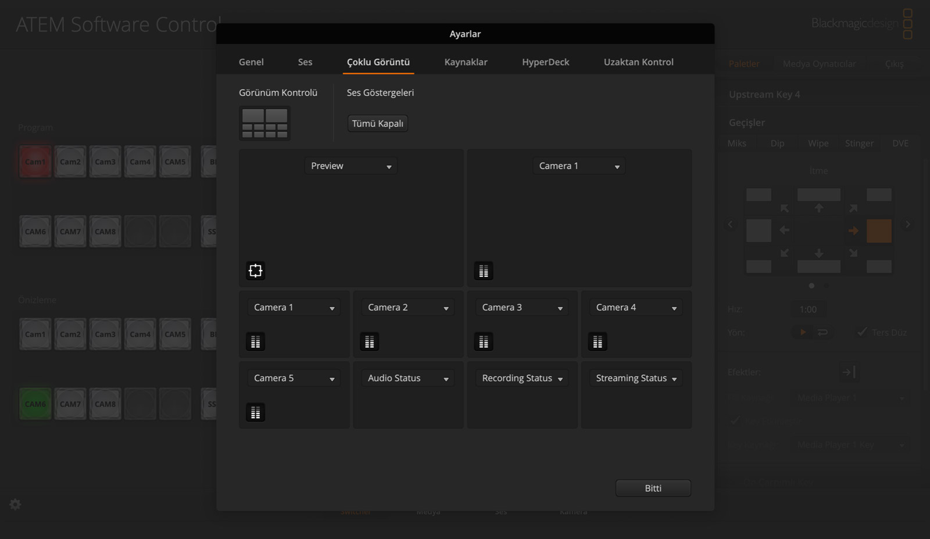930x539 pixels.
Task: Toggle audio meter in large Camera 1 window
Action: 484,271
